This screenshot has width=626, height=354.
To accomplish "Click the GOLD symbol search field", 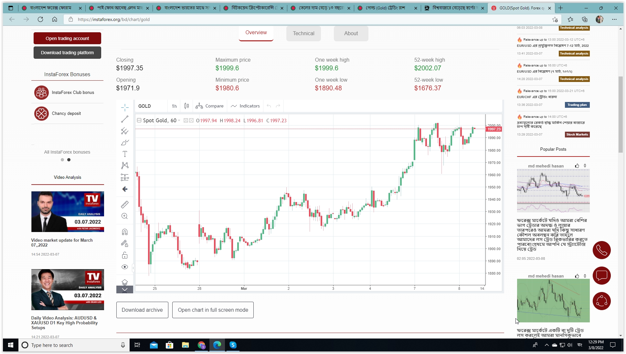I will [151, 106].
